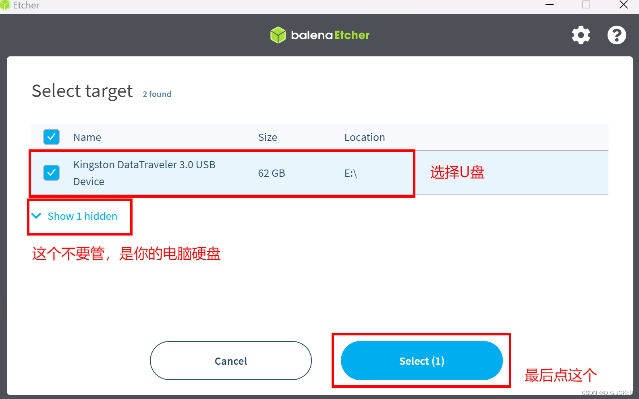Confirm with the Select (1) button
This screenshot has width=639, height=399.
click(422, 360)
